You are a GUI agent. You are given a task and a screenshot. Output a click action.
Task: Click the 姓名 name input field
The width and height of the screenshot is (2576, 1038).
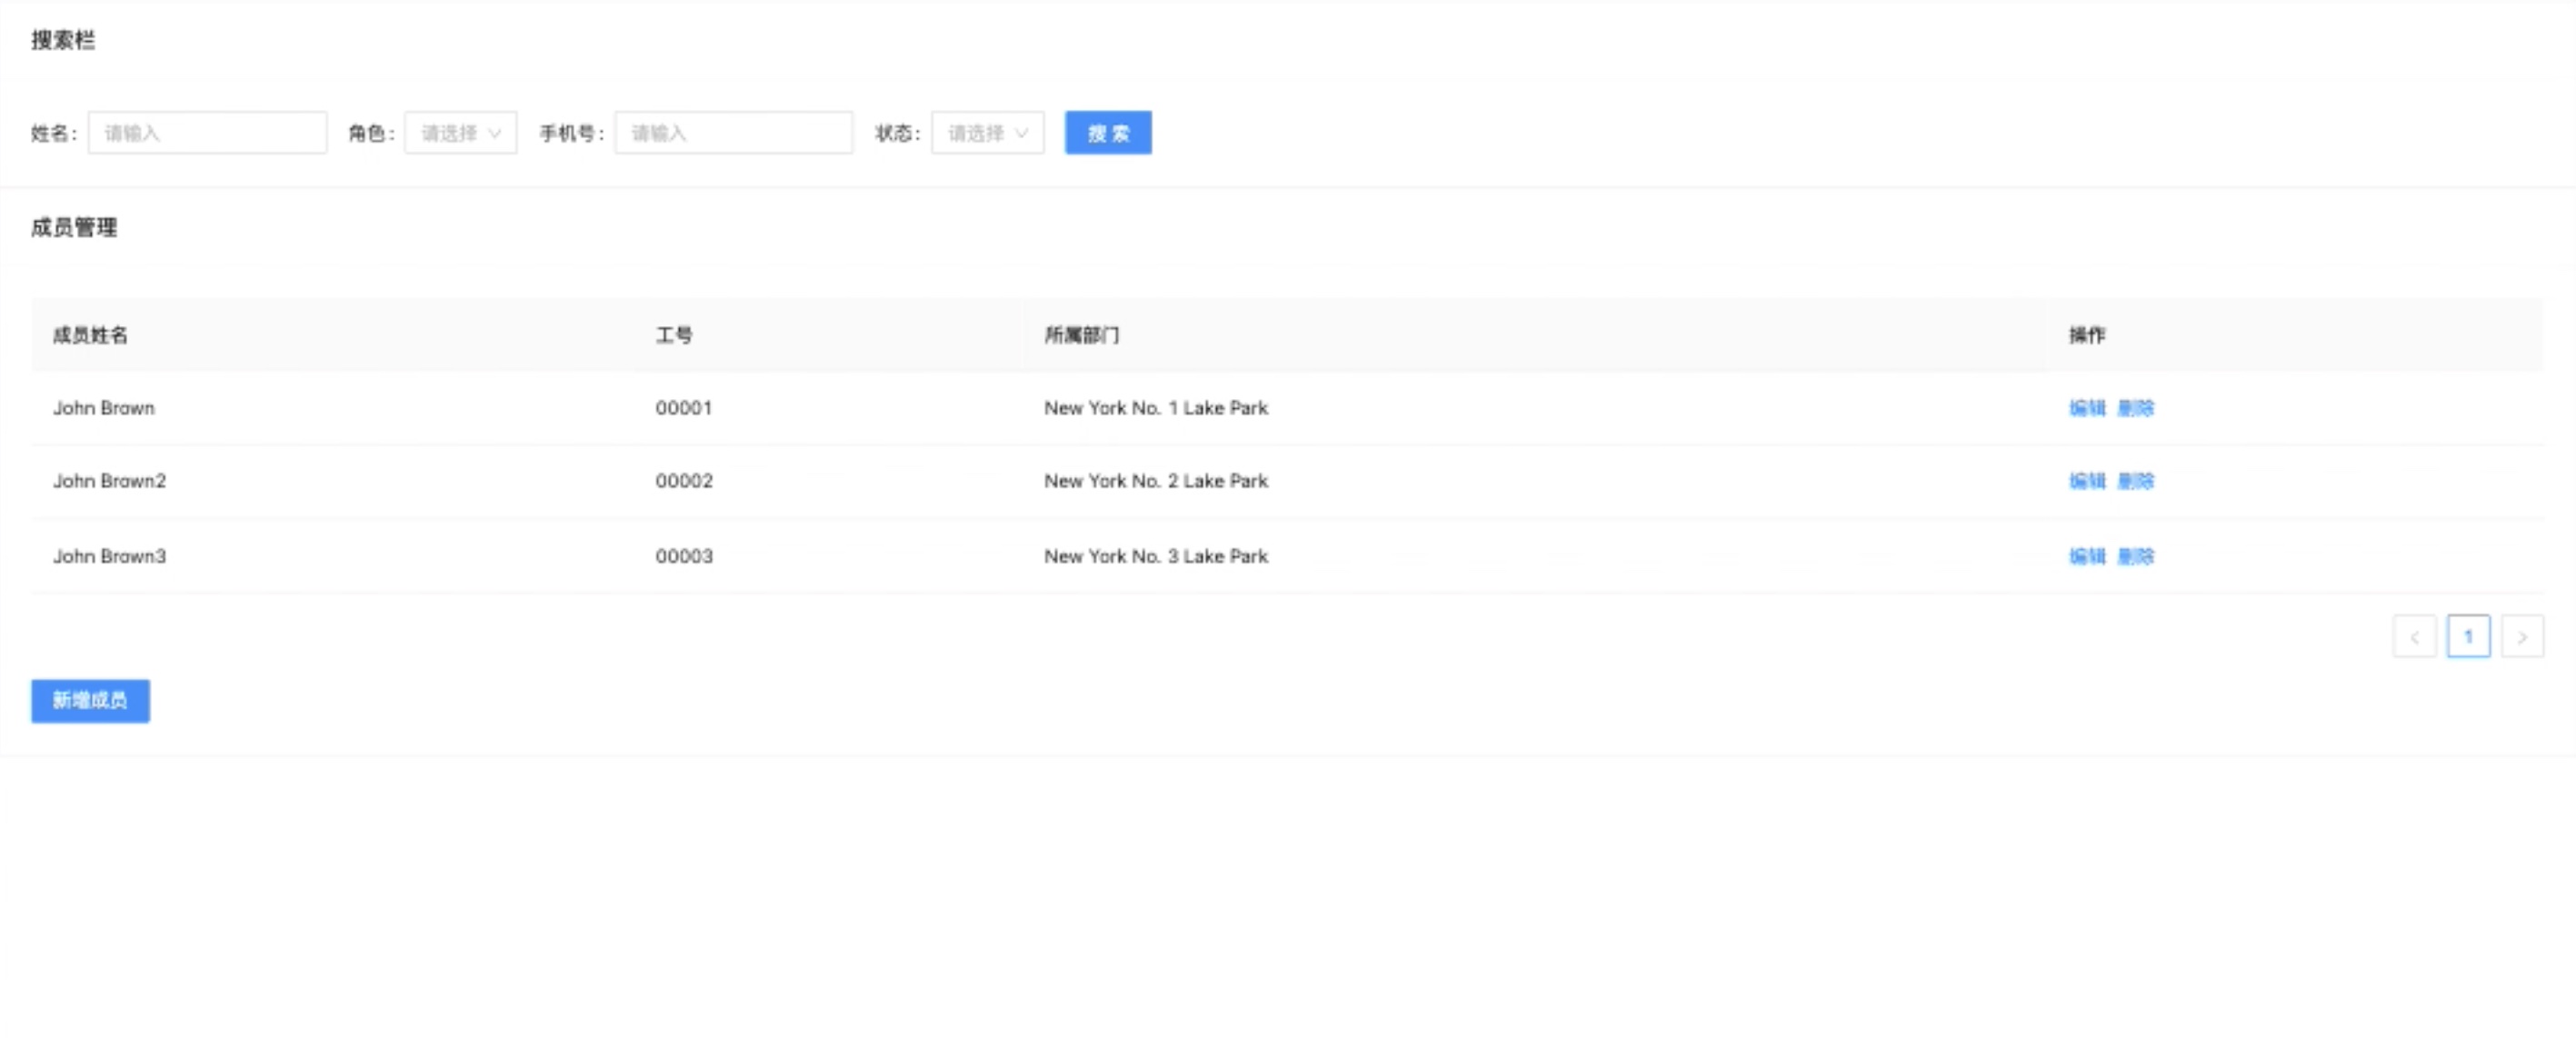(x=207, y=133)
